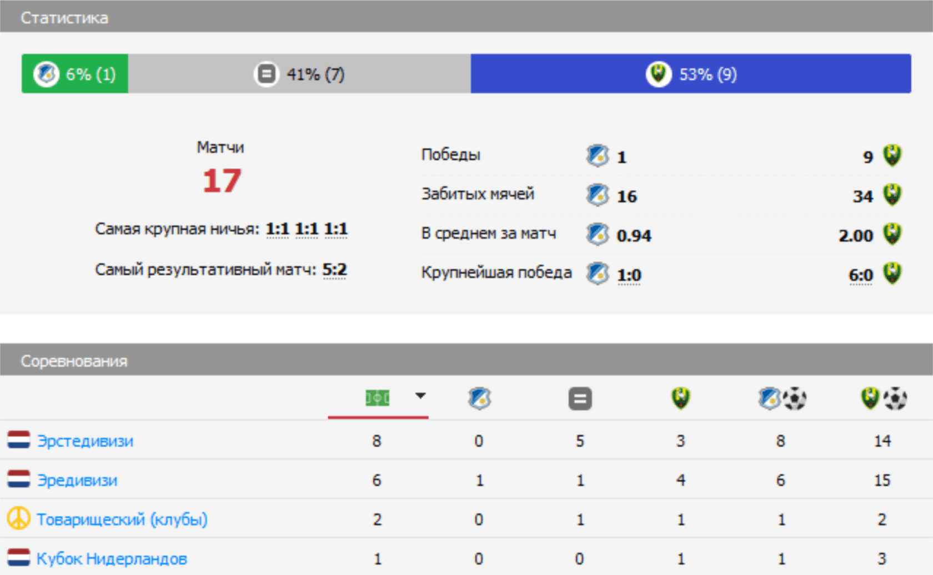Click the Netherlands flag beside Эрстедивизи
Screen dimensions: 933x575
pos(19,440)
